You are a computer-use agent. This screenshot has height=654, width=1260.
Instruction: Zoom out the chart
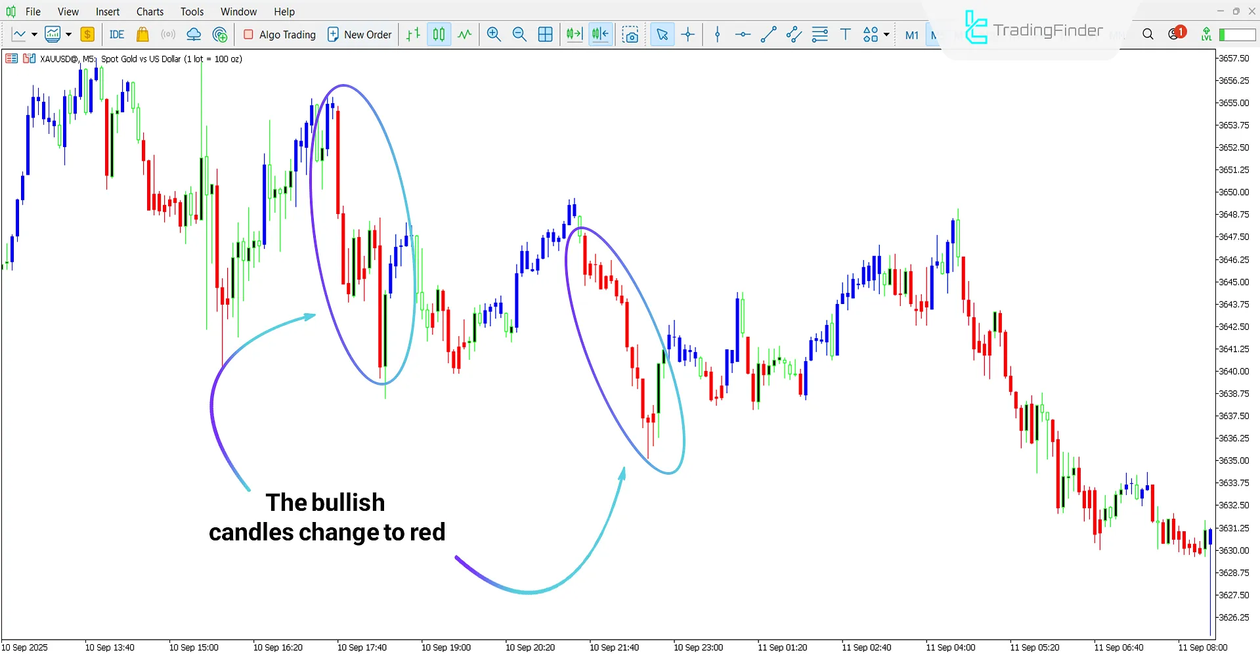519,34
